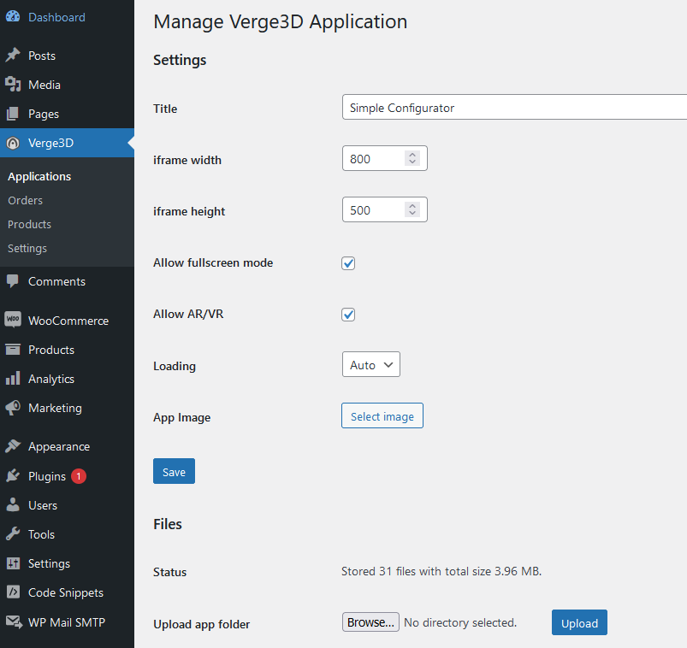Click the iframe height number field
The width and height of the screenshot is (687, 648).
(x=385, y=209)
